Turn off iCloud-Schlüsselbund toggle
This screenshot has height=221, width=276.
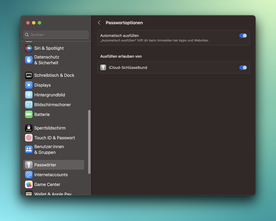click(x=243, y=68)
